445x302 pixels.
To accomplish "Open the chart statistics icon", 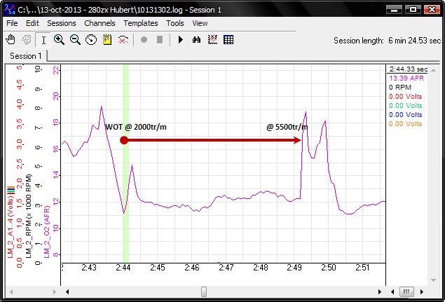I will pyautogui.click(x=213, y=40).
